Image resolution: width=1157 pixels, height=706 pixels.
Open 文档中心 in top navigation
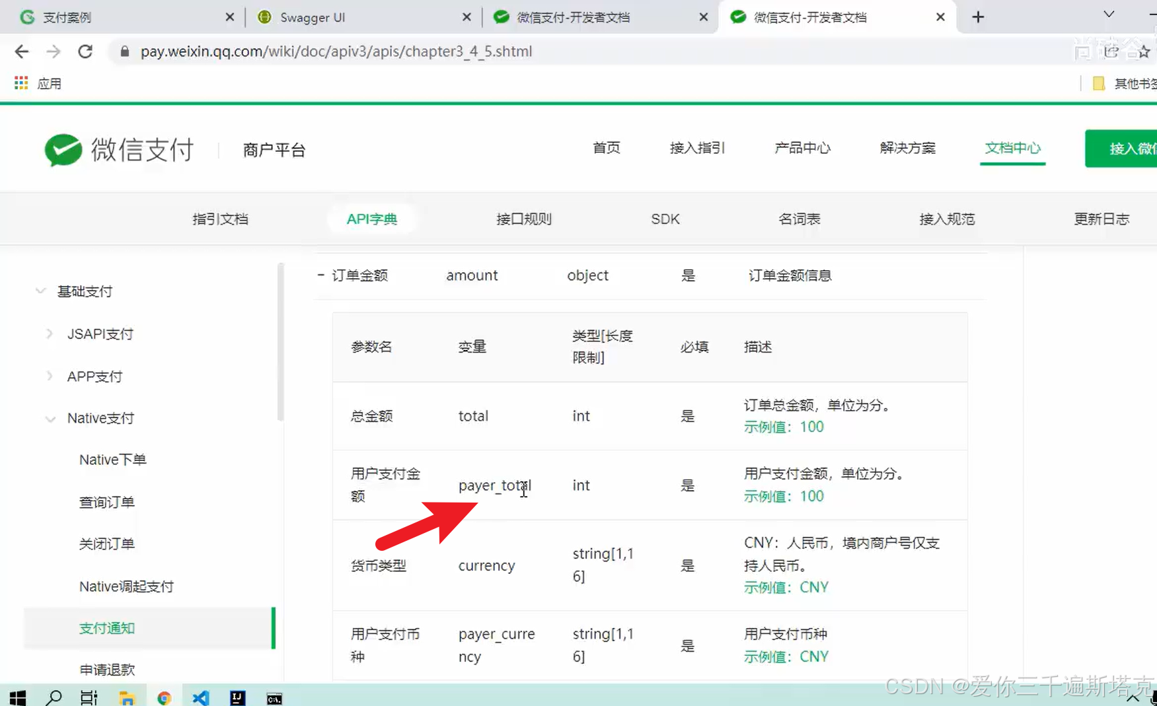pos(1012,148)
